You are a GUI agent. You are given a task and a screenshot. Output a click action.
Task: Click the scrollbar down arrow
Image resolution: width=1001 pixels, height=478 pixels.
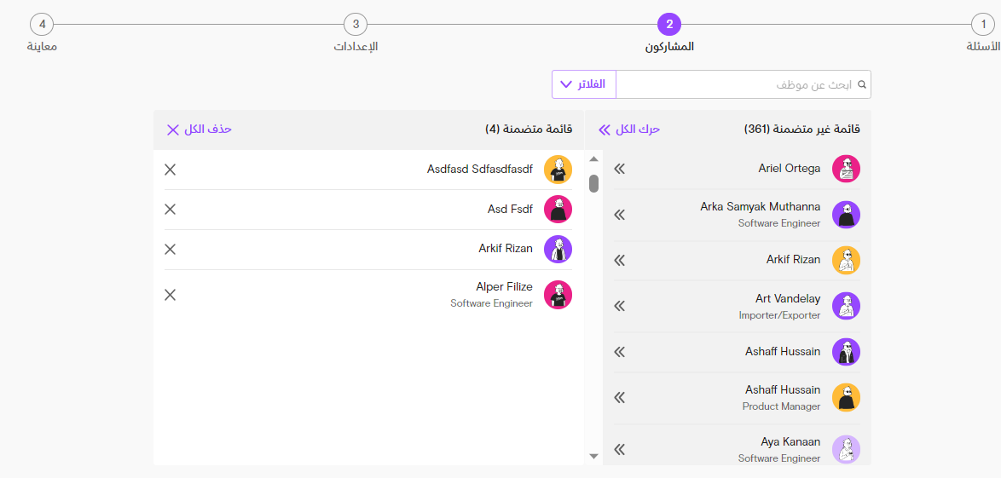(x=593, y=456)
